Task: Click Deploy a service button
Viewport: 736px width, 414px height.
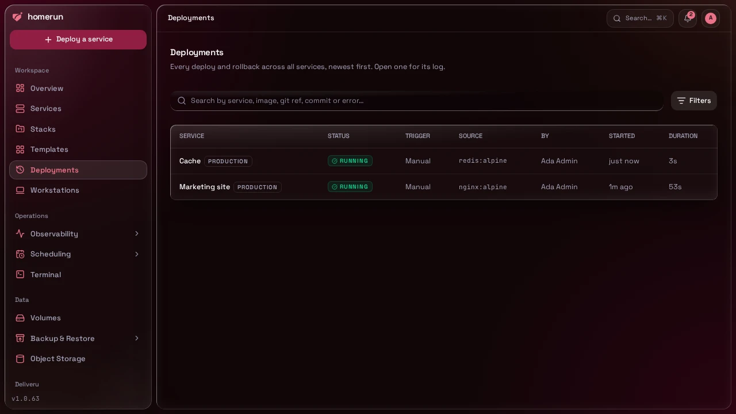Action: click(x=78, y=40)
